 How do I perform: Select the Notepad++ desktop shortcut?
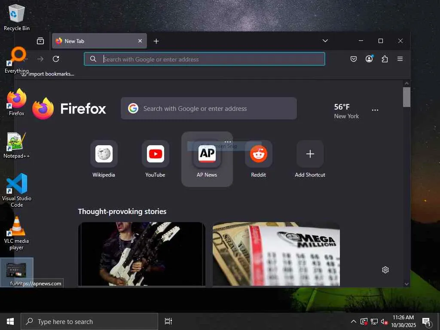(x=17, y=145)
